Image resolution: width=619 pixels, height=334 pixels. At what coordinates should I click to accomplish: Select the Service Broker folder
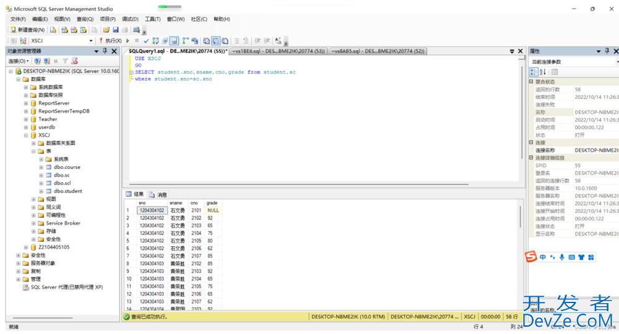63,223
